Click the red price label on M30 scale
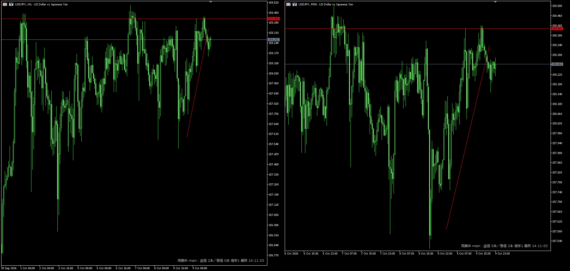 (x=557, y=29)
